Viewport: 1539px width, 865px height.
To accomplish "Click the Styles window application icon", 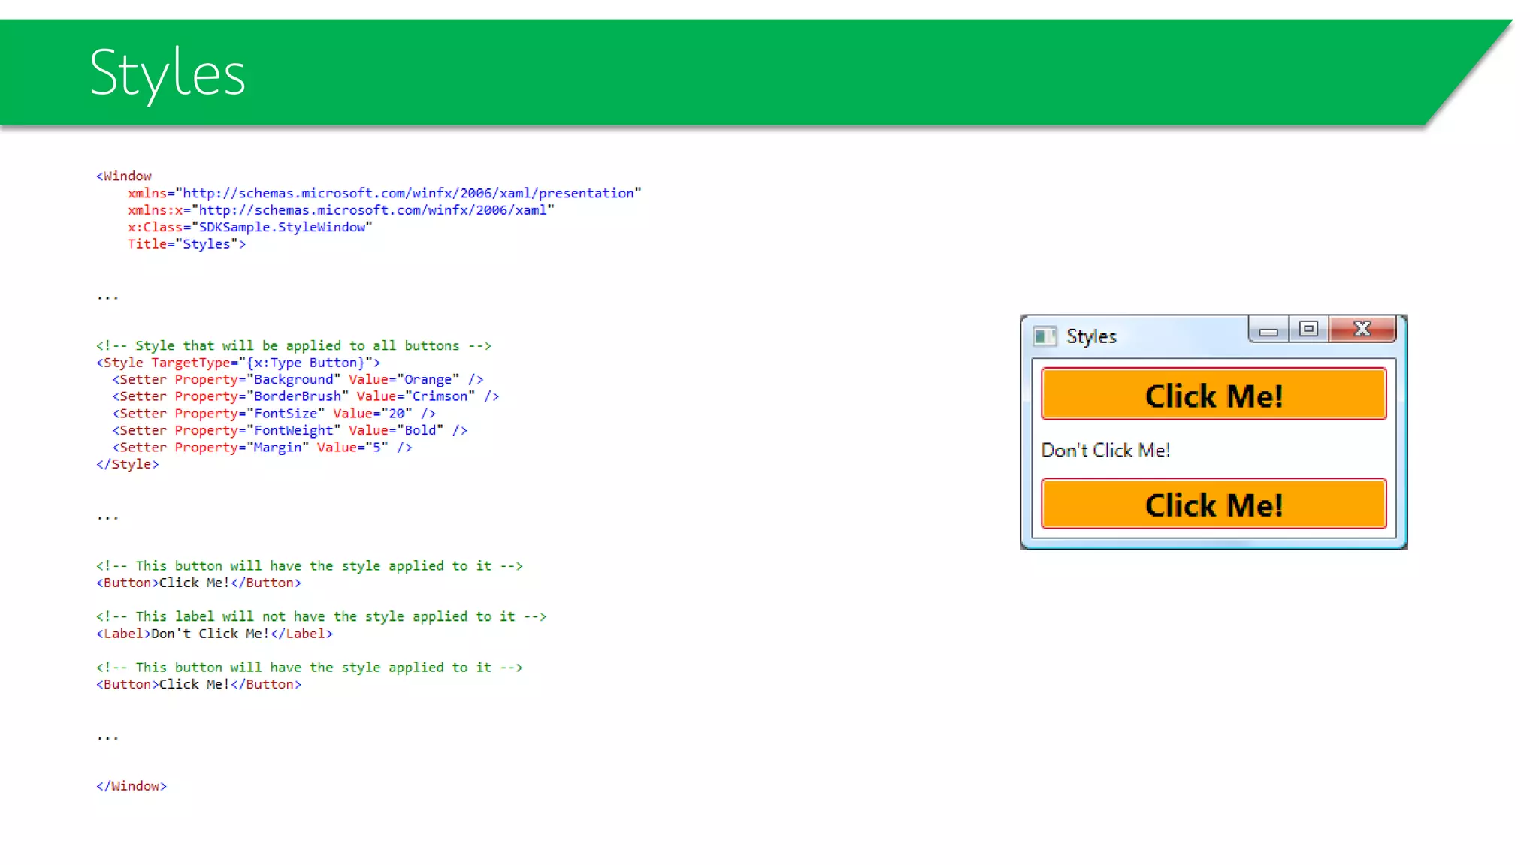I will pyautogui.click(x=1044, y=336).
